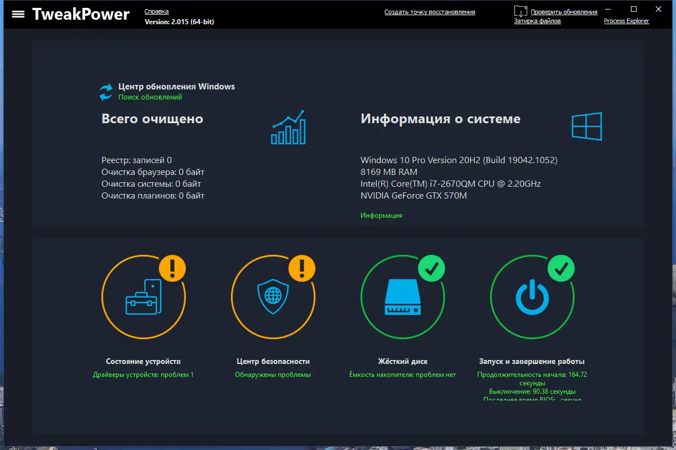
Task: Click the Всего очищено heading
Action: point(152,119)
